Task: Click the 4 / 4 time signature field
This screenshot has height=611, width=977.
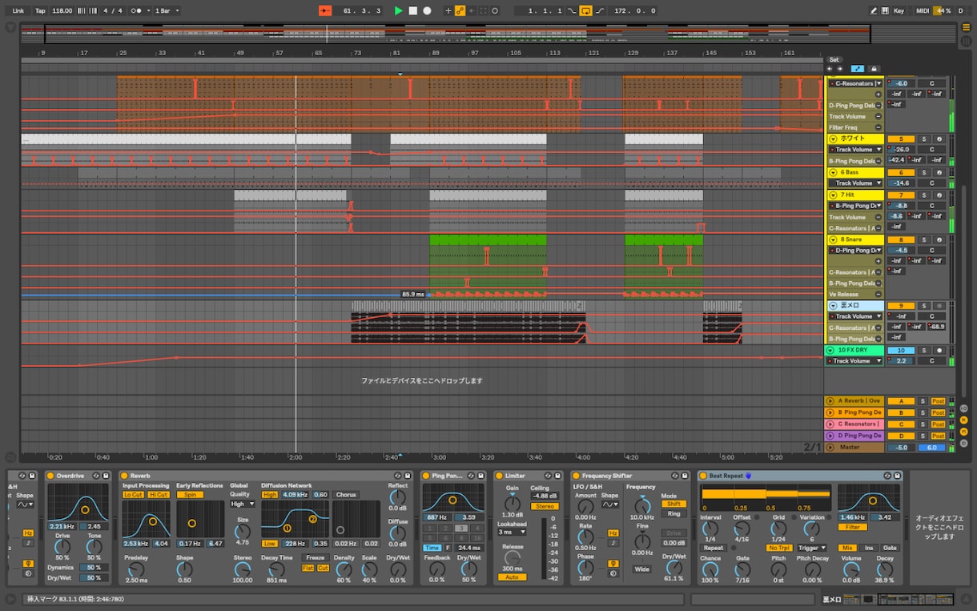Action: (113, 10)
